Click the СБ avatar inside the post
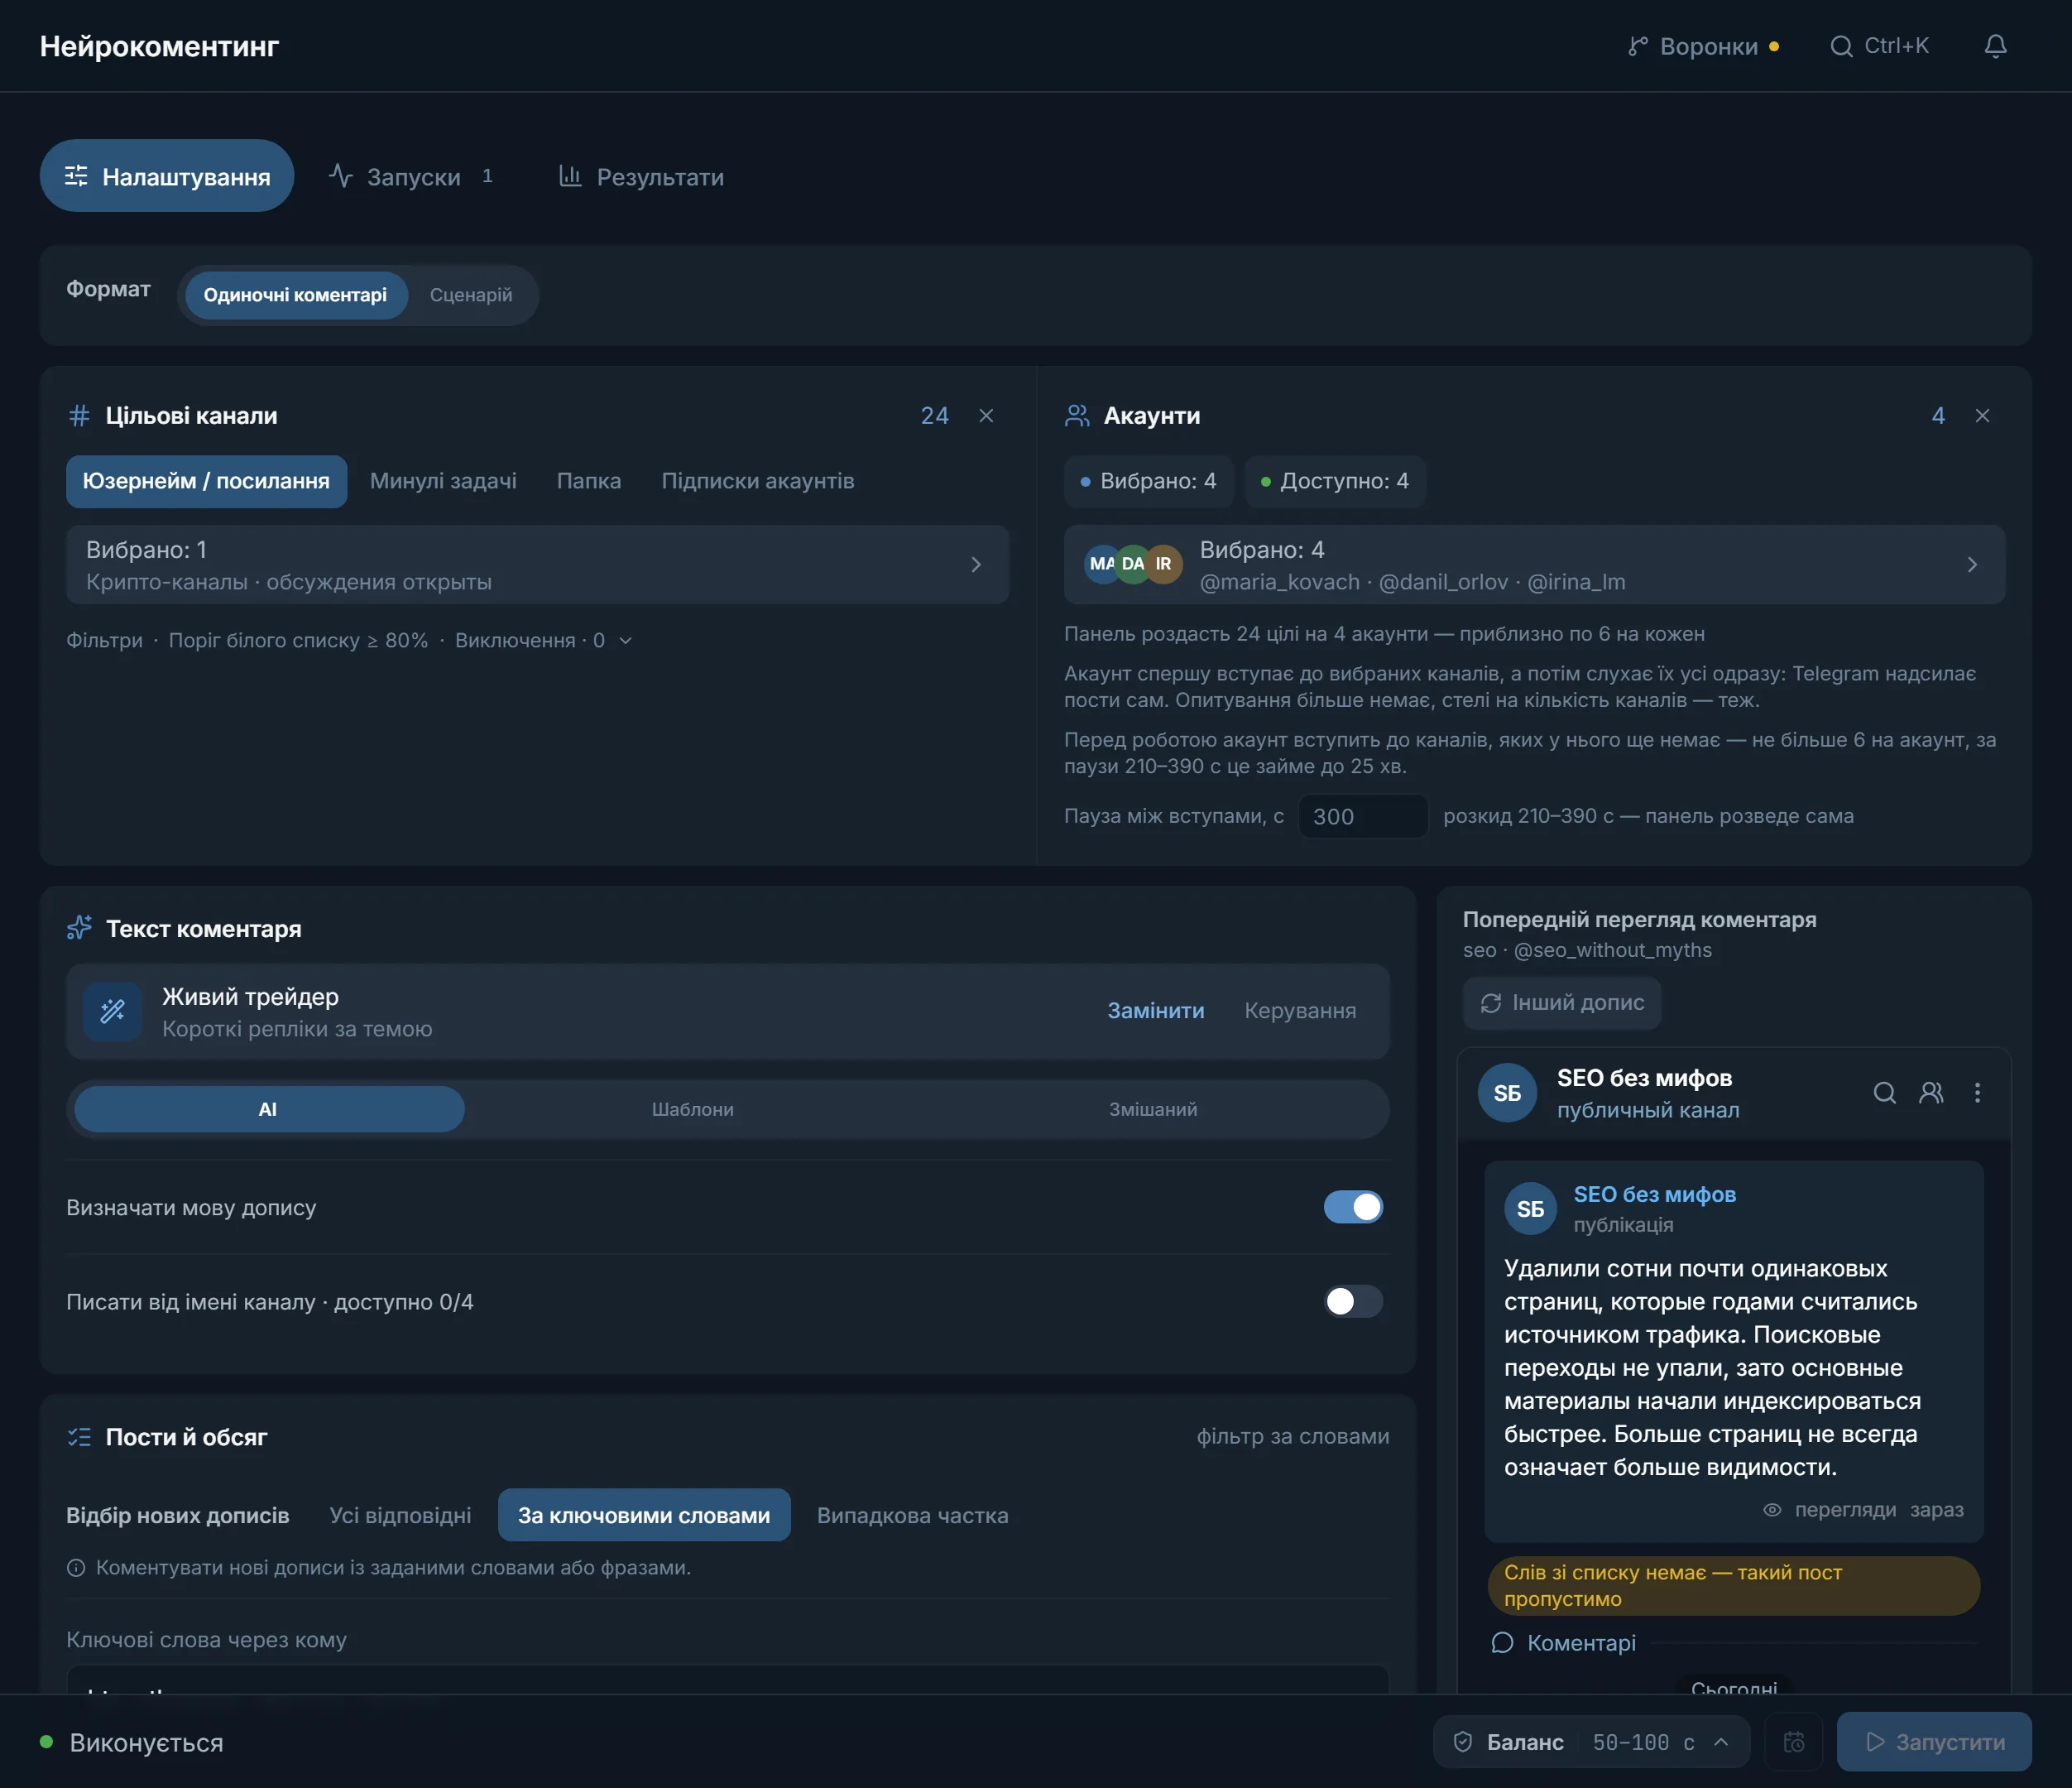The width and height of the screenshot is (2072, 1788). (x=1530, y=1209)
